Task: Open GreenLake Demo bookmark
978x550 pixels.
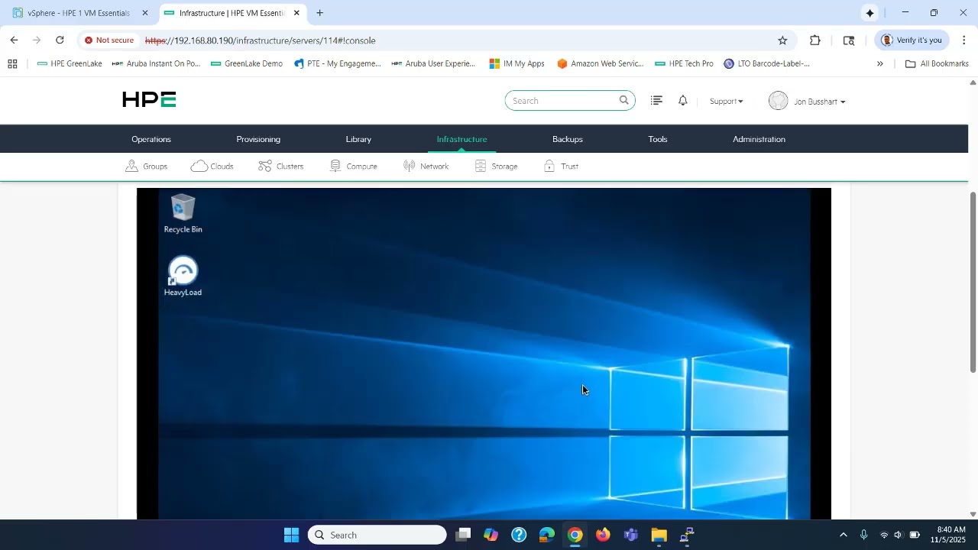Action: click(x=246, y=63)
